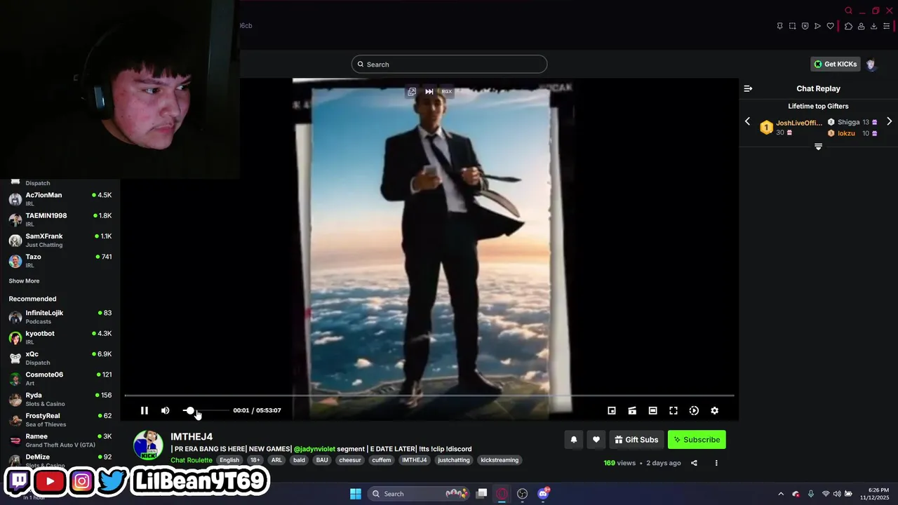Viewport: 898px width, 505px height.
Task: Open browser downloads icon
Action: coord(873,26)
